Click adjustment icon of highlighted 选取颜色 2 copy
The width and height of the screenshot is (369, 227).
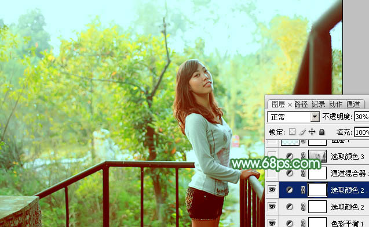(290, 190)
